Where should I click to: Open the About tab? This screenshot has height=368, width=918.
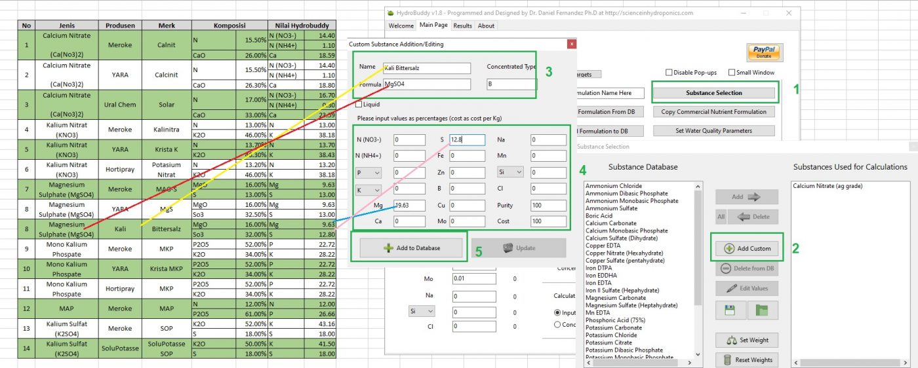pos(486,26)
